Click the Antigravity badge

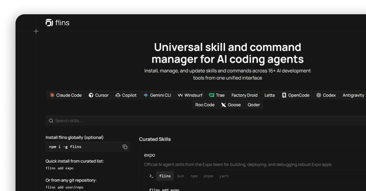tap(353, 95)
